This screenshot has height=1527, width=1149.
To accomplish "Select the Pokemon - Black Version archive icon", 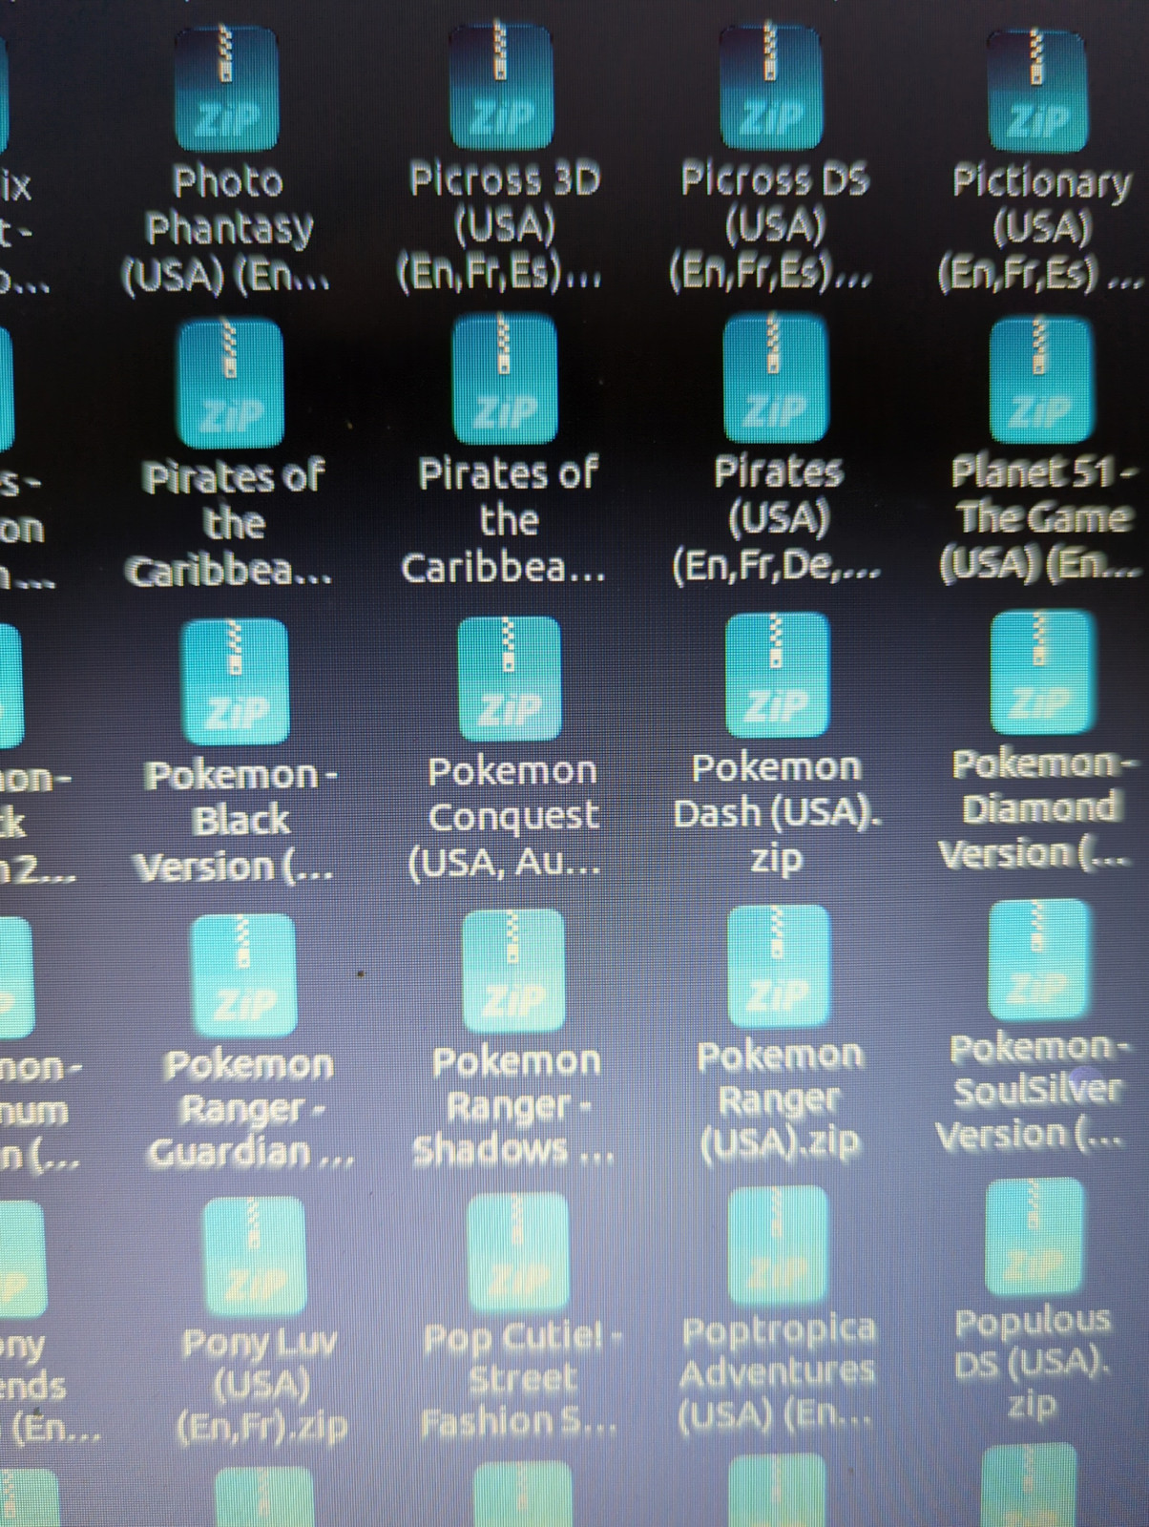I will (235, 680).
